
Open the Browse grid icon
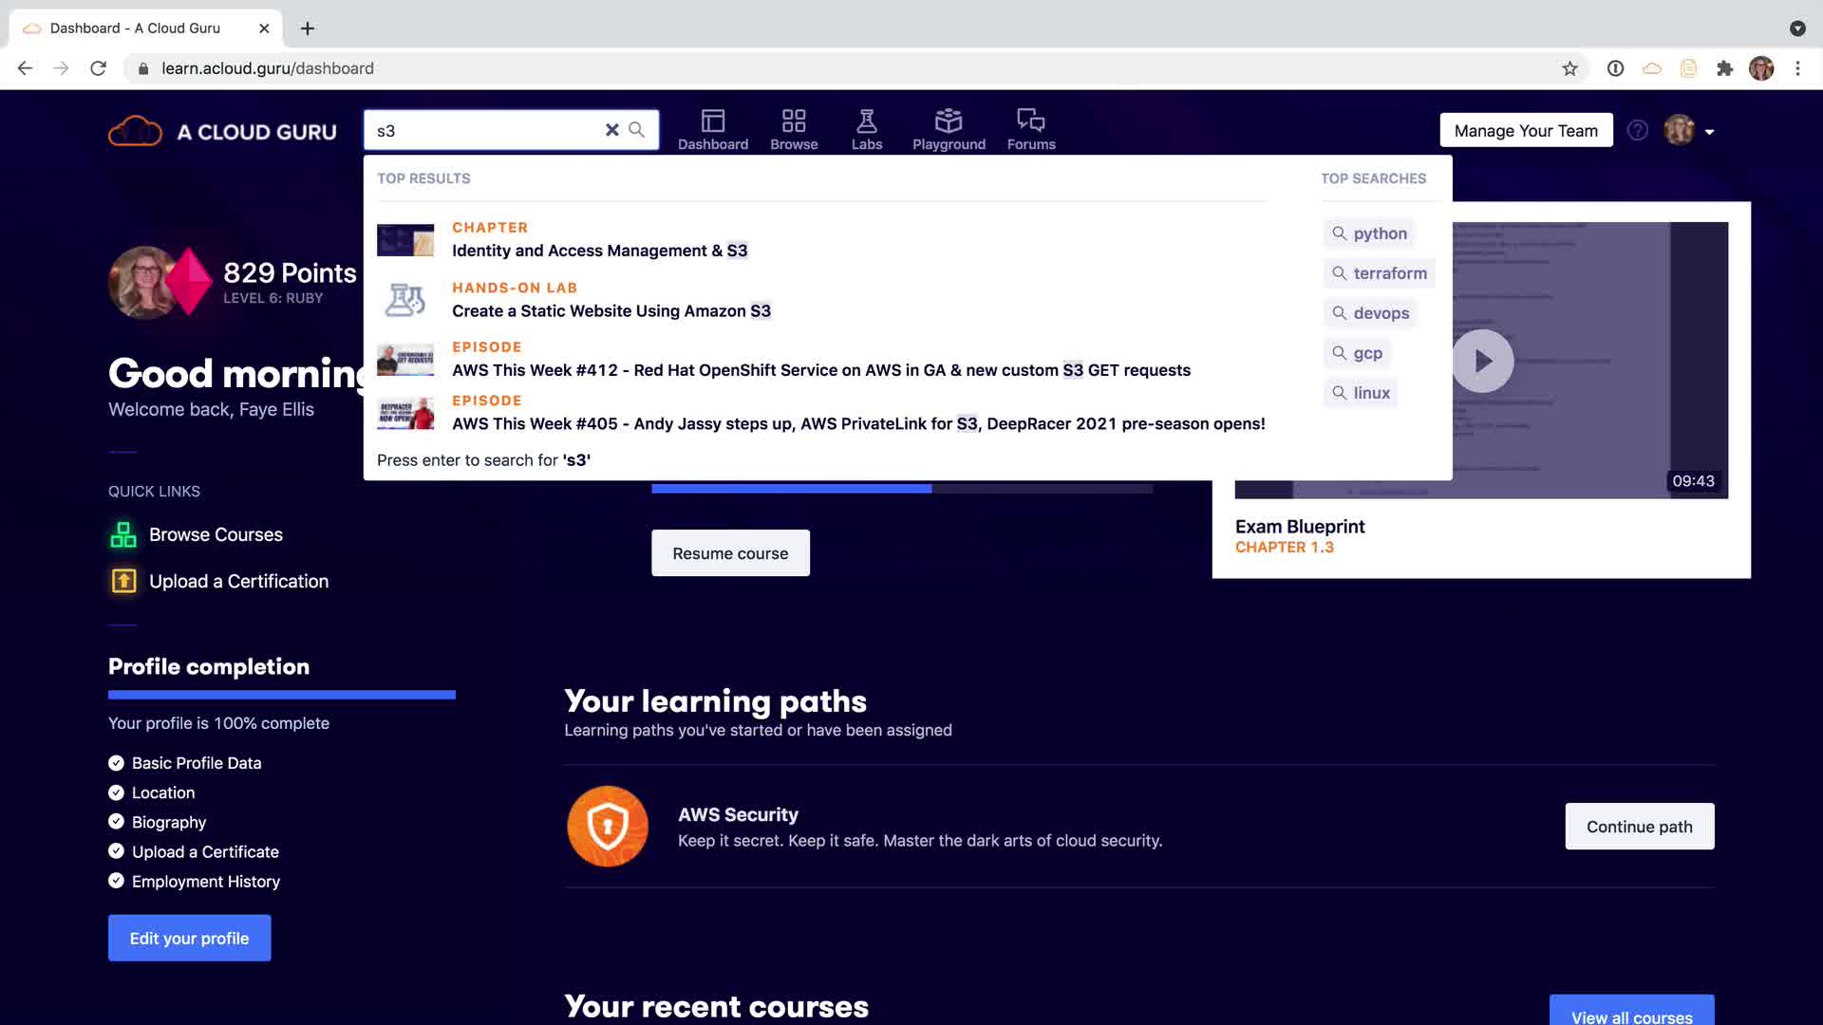click(x=794, y=121)
